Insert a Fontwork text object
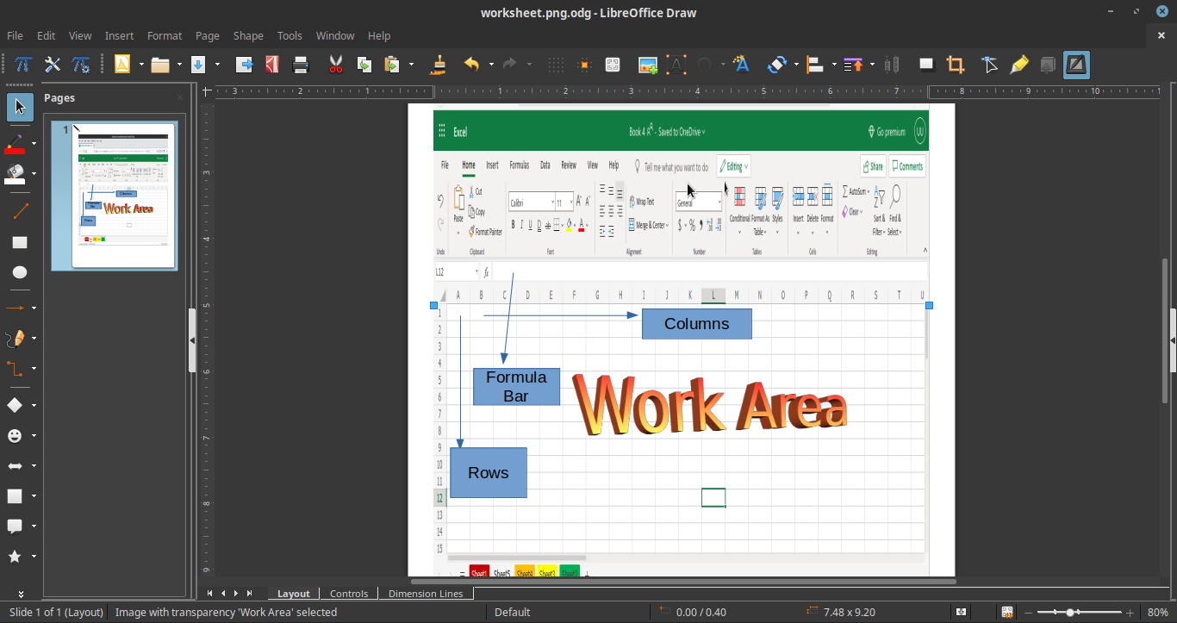Screen dimensions: 1177x623 coord(740,65)
